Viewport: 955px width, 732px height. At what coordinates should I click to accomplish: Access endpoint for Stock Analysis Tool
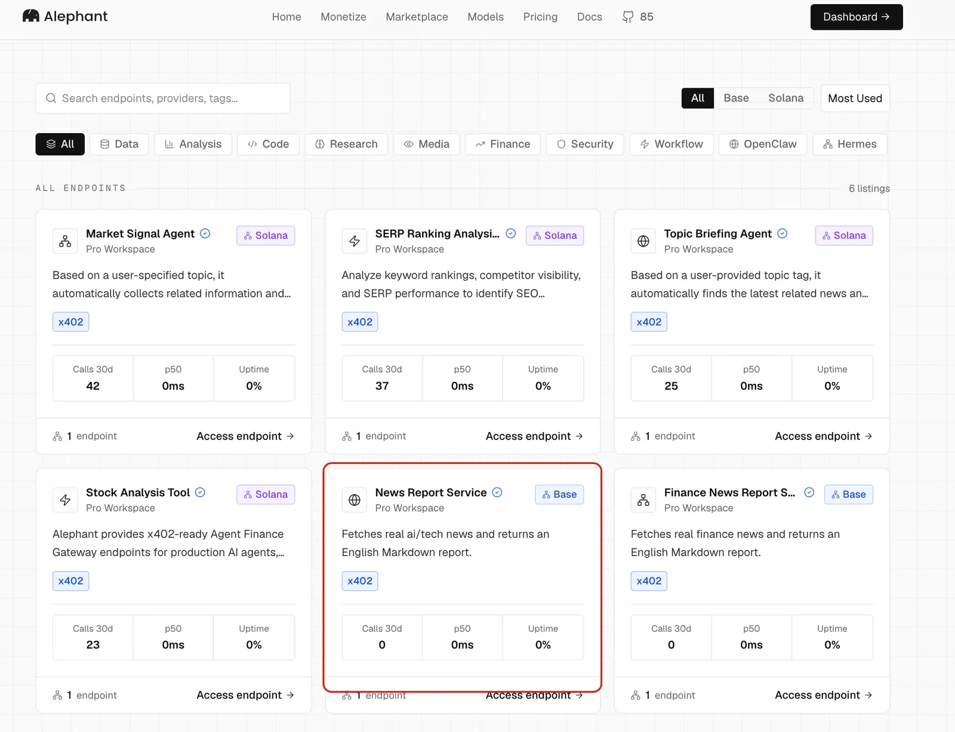pos(245,695)
